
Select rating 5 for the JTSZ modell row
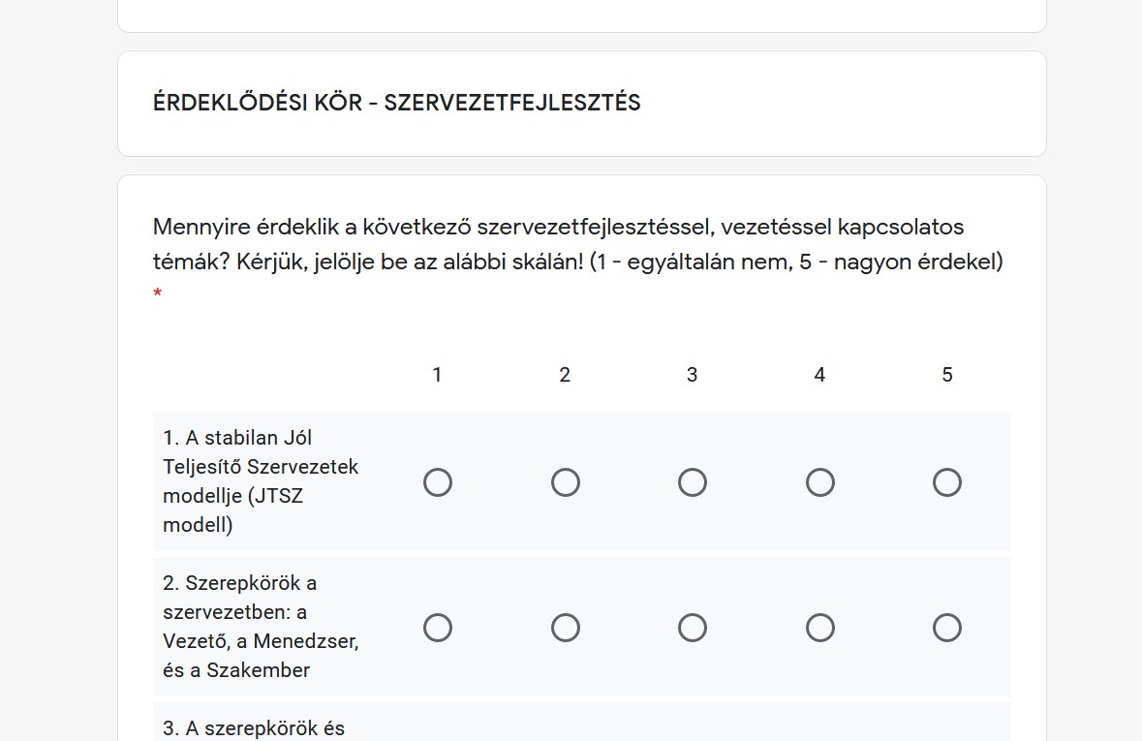pyautogui.click(x=946, y=481)
